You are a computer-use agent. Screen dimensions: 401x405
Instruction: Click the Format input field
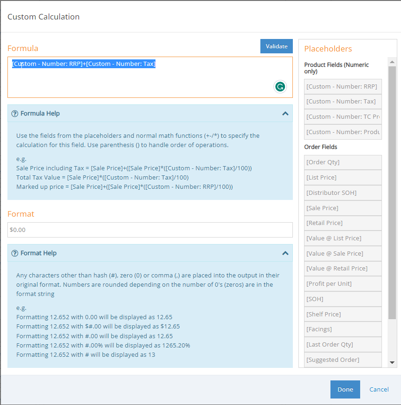tap(150, 230)
